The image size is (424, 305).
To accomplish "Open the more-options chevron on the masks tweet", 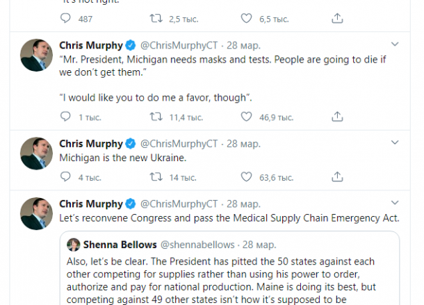I will 396,44.
